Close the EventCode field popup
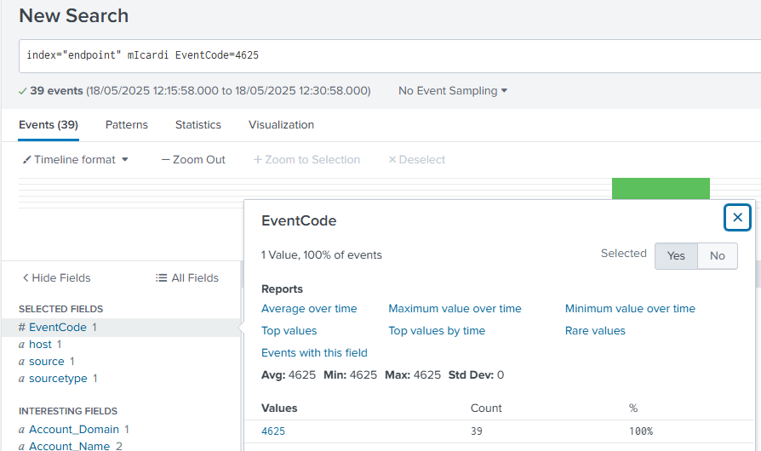Viewport: 761px width, 451px height. [x=737, y=217]
